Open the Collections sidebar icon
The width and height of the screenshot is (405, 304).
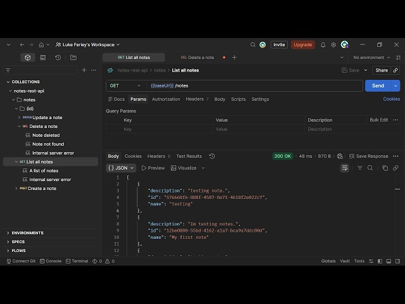[x=28, y=58]
